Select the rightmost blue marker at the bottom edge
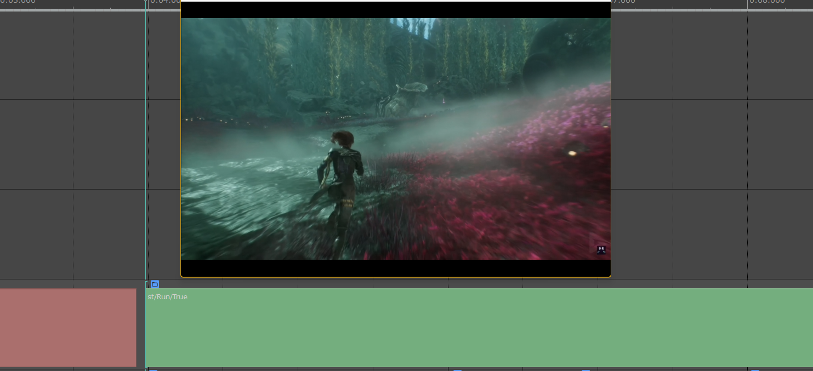This screenshot has width=813, height=371. coord(756,370)
